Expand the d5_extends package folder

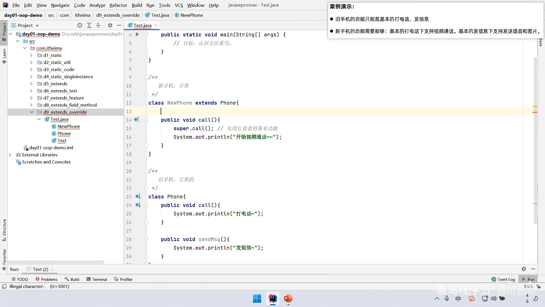32,84
